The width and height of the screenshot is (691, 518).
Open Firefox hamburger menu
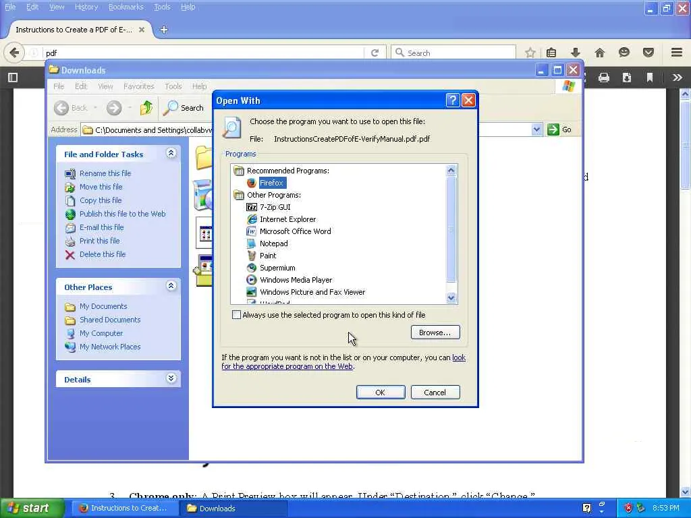(677, 53)
